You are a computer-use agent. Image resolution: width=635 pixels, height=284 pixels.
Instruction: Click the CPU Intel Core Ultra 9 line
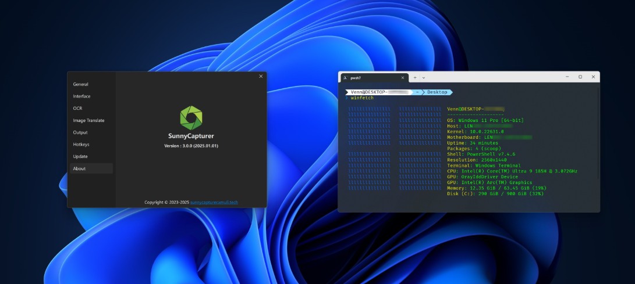tap(512, 171)
